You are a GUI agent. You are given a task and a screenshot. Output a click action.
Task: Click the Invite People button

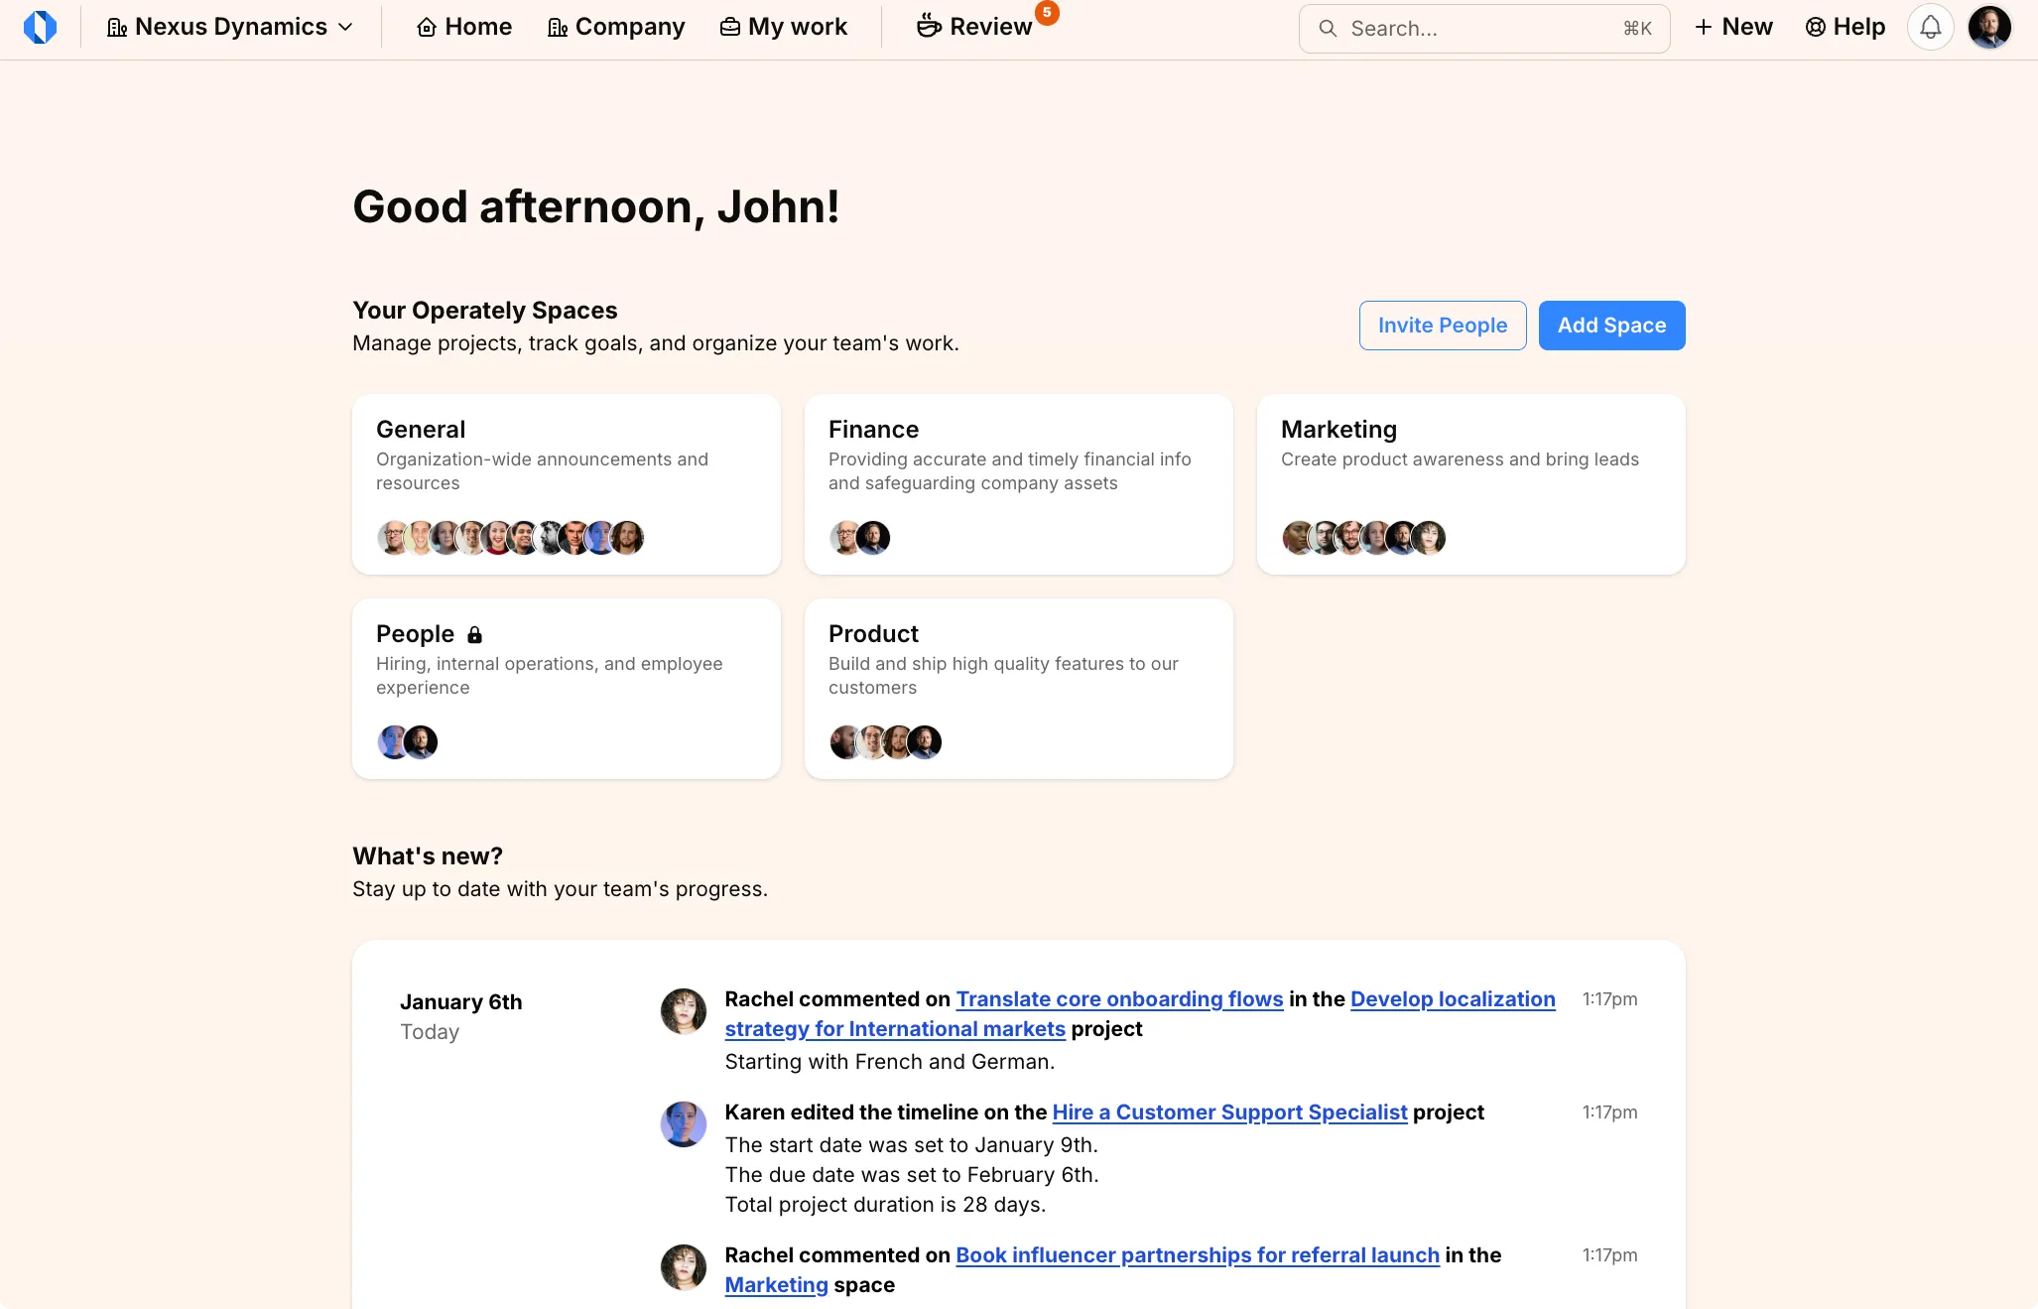tap(1442, 326)
